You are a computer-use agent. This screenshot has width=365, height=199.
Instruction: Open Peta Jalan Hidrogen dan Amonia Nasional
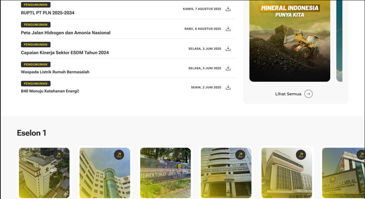66,33
